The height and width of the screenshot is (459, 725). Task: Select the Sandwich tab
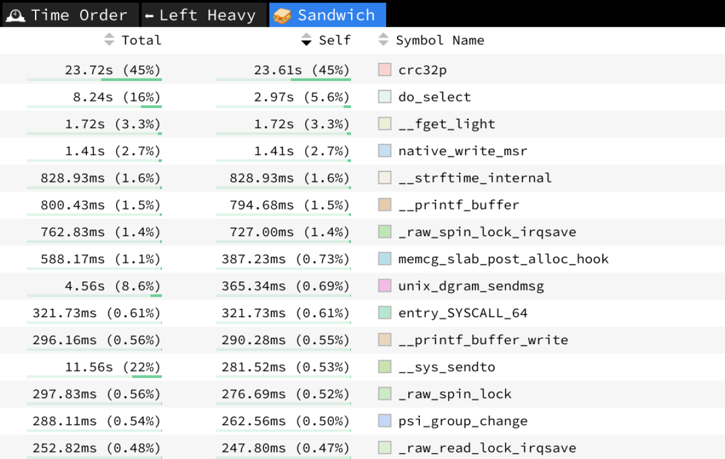336,15
